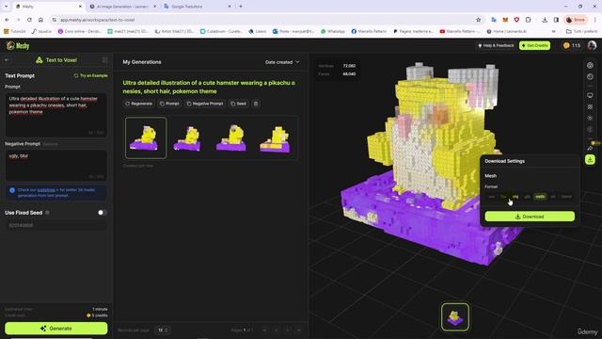The width and height of the screenshot is (602, 339).
Task: Click the browser home icon
Action: [x=40, y=20]
